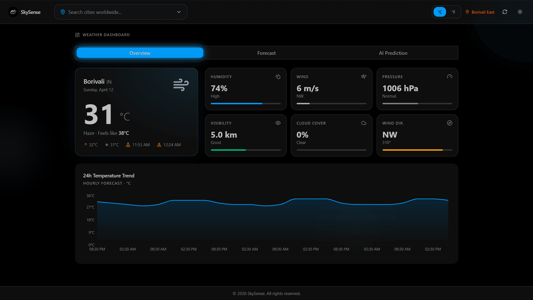Click the high temperature up-arrow icon
The width and height of the screenshot is (533, 300).
[x=86, y=145]
